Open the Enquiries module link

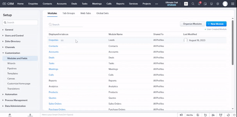(x=53, y=40)
